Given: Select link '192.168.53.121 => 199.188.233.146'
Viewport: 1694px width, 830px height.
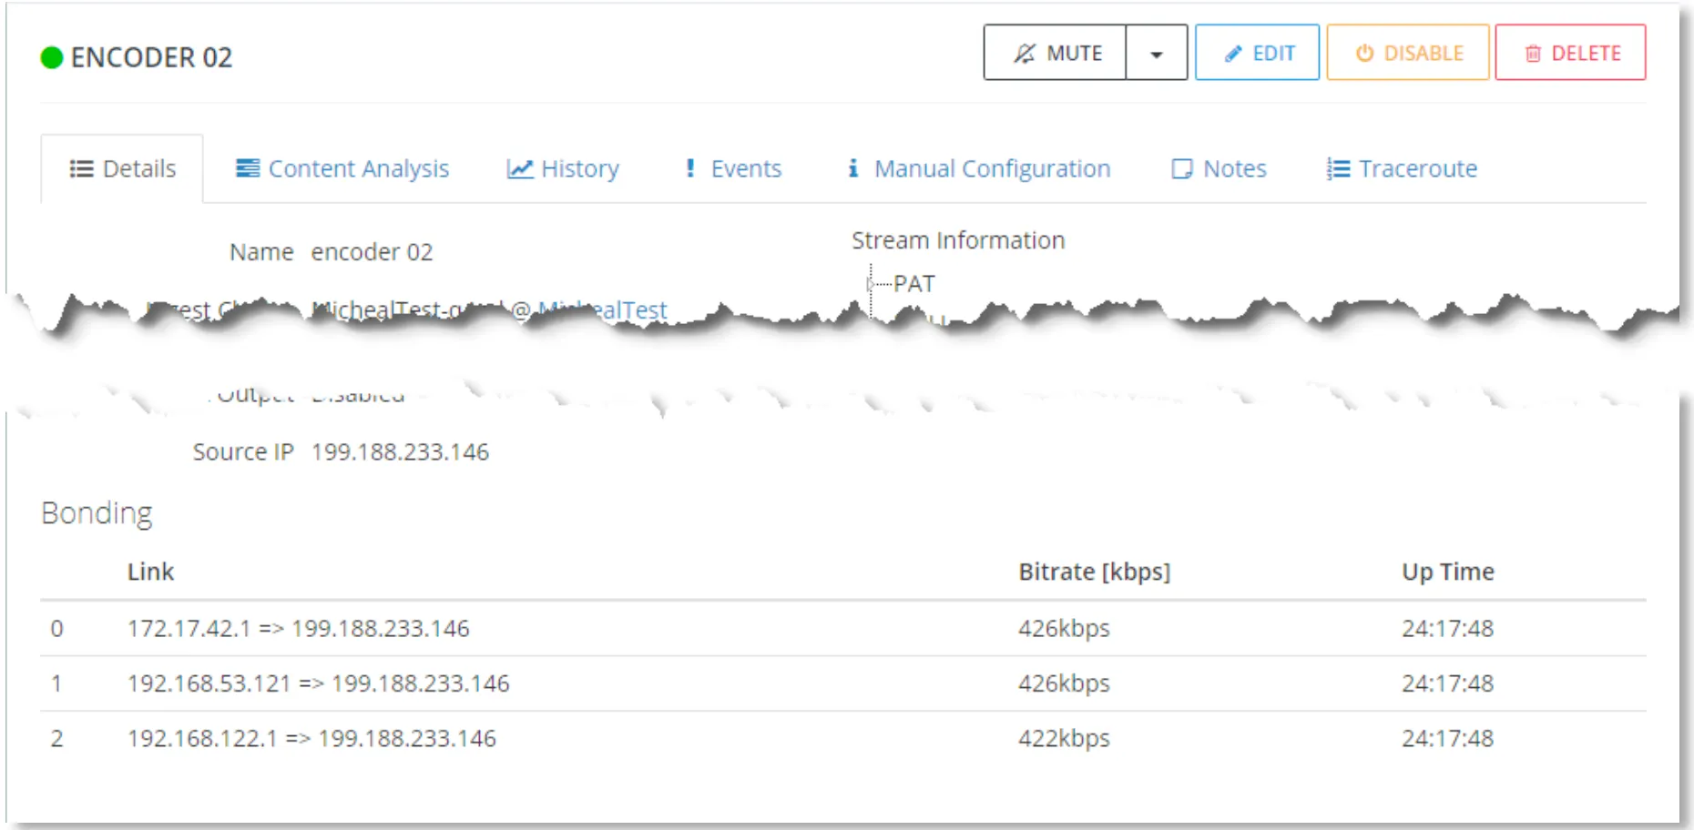Looking at the screenshot, I should tap(318, 683).
